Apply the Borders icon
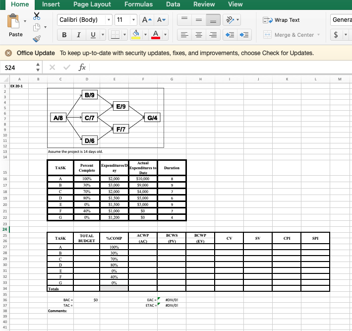 (x=115, y=35)
